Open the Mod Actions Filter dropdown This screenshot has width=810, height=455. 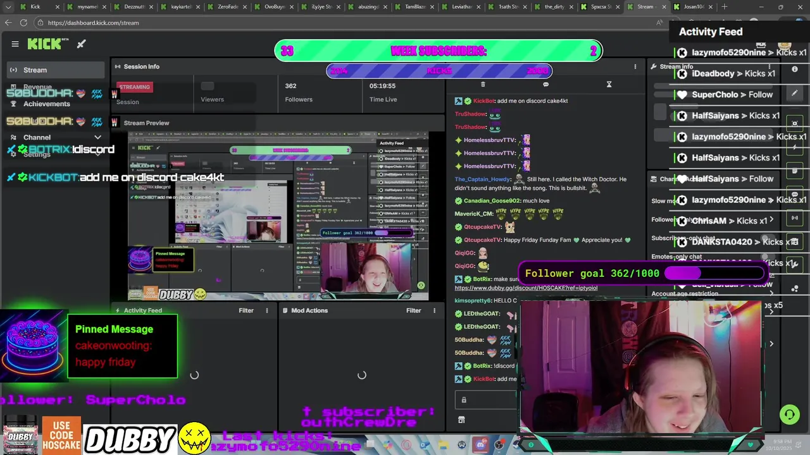tap(413, 310)
